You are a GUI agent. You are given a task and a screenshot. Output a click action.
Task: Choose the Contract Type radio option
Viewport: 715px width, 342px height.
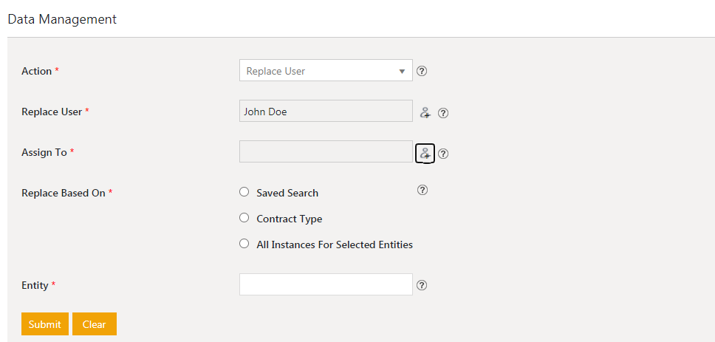coord(244,218)
